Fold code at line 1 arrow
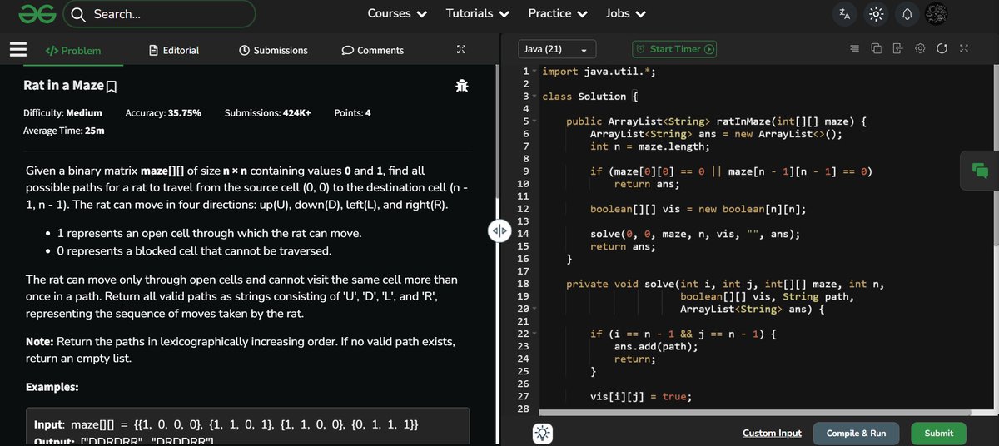Screen dimensions: 999x446 coord(535,72)
